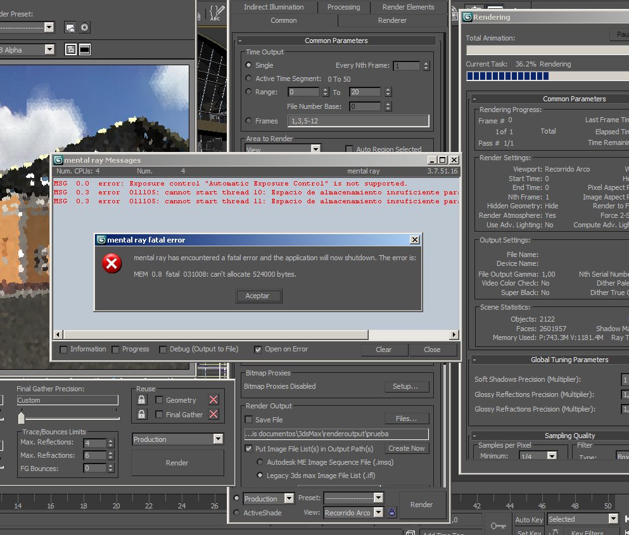Viewport: 629px width, 535px height.
Task: Toggle the black frame display icon
Action: [85, 50]
